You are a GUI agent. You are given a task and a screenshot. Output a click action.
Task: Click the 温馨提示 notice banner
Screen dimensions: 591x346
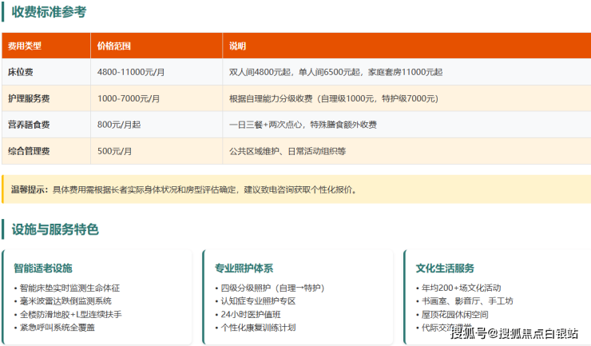point(295,189)
